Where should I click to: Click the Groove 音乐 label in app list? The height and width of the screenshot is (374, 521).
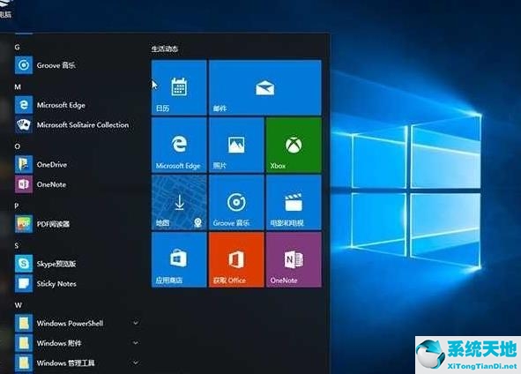pyautogui.click(x=56, y=65)
